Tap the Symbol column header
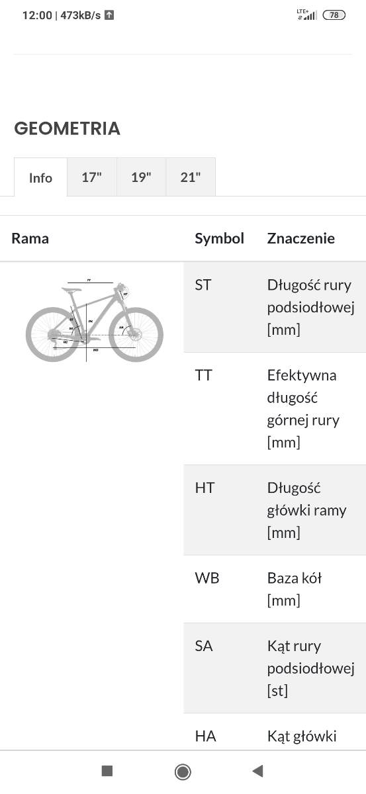The width and height of the screenshot is (366, 794). pyautogui.click(x=220, y=238)
